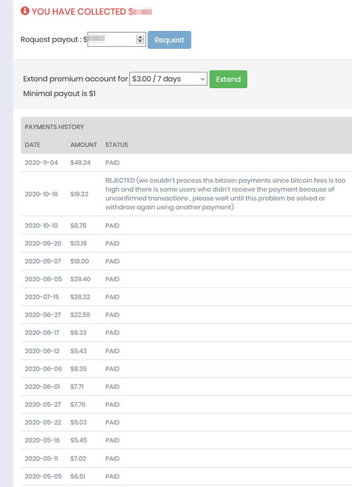
Task: Click the AMOUNT column header
Action: (x=83, y=145)
